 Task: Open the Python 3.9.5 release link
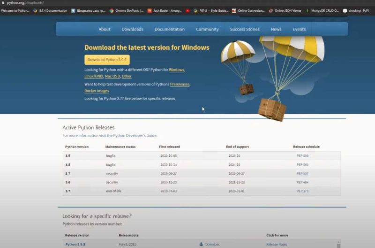click(75, 244)
